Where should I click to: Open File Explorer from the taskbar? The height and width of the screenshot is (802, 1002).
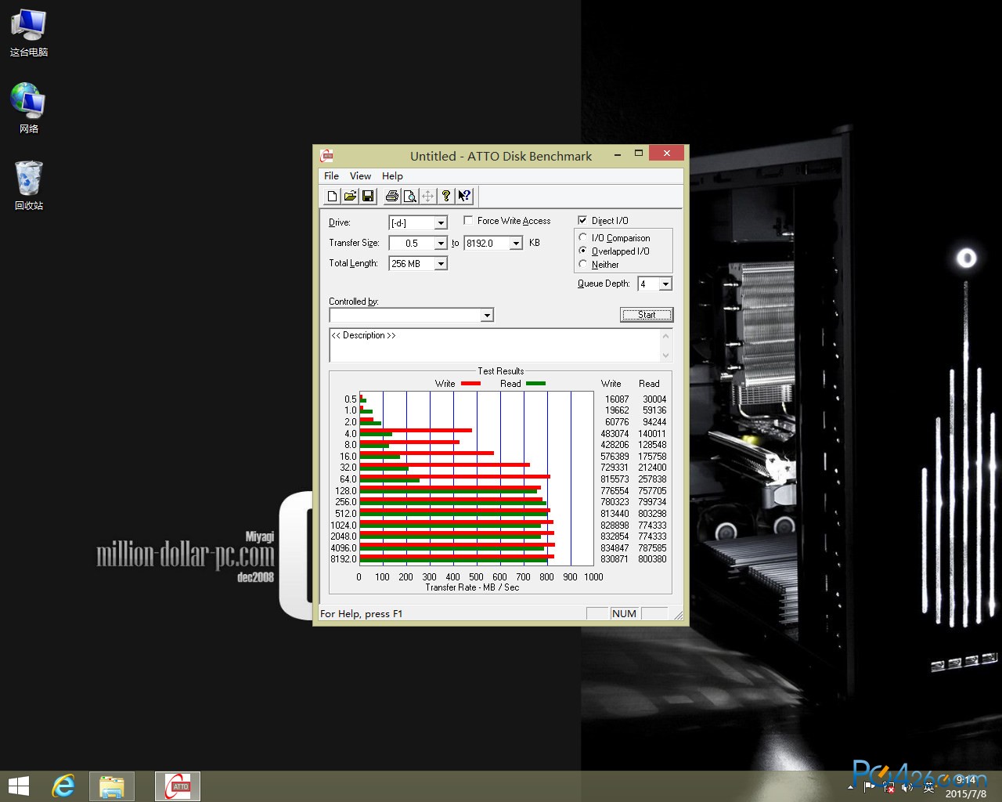112,786
